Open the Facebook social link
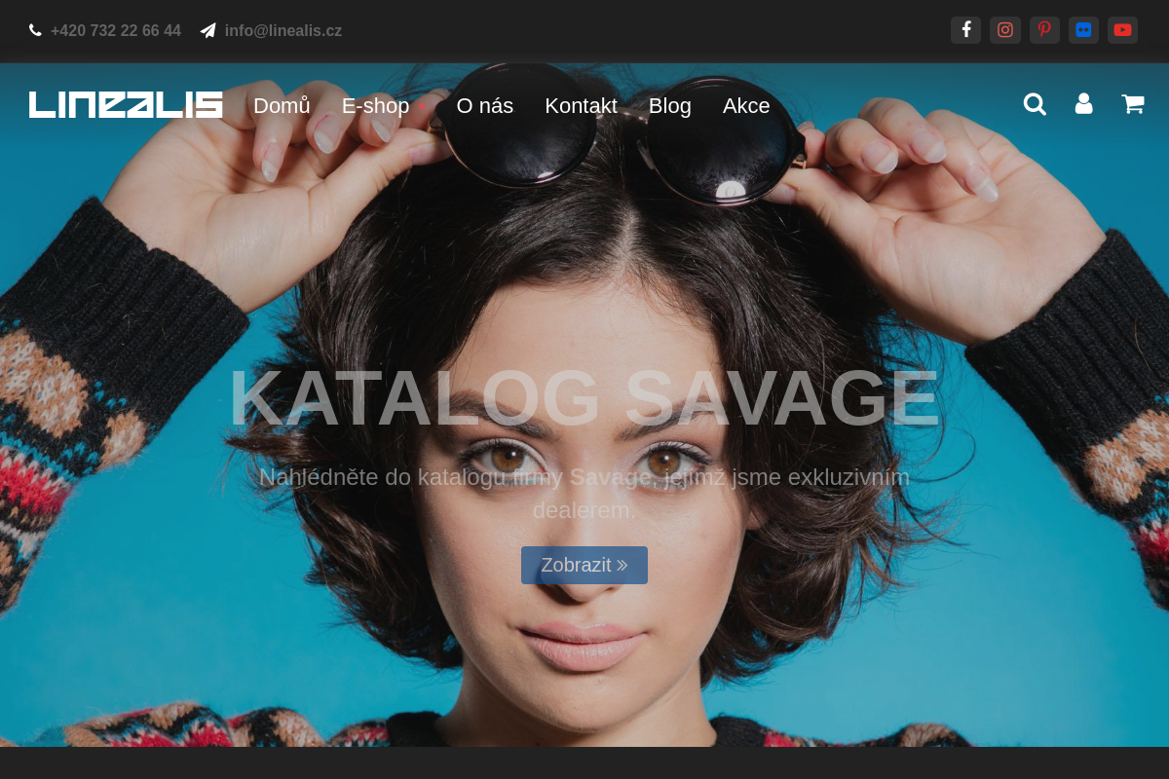Screen dimensions: 1169x779 point(965,30)
